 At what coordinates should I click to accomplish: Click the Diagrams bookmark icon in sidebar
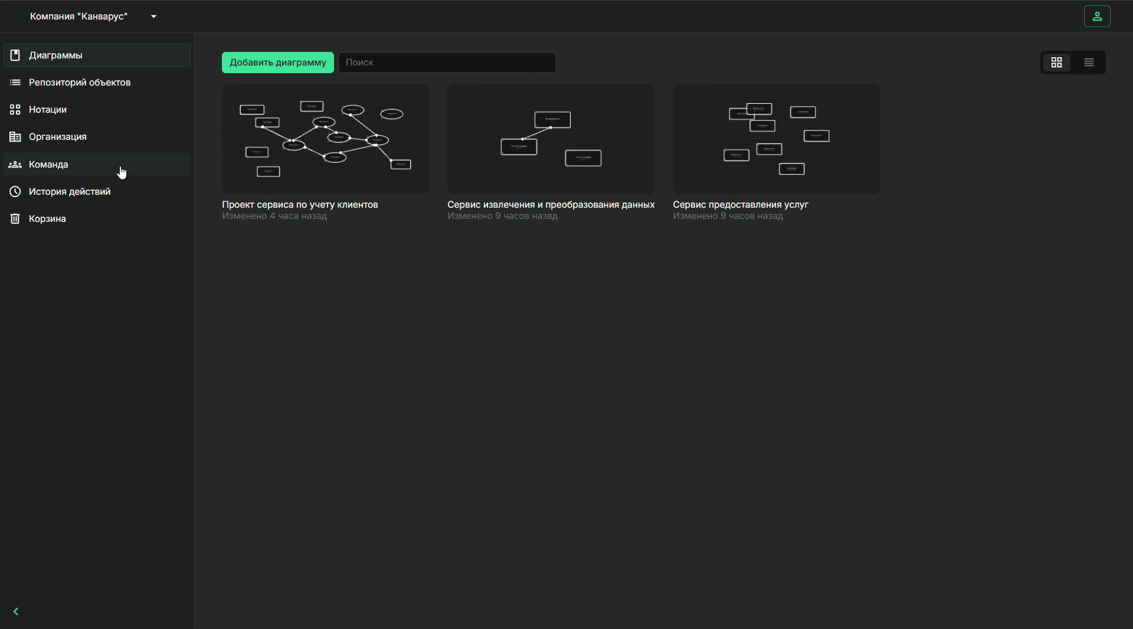tap(15, 55)
